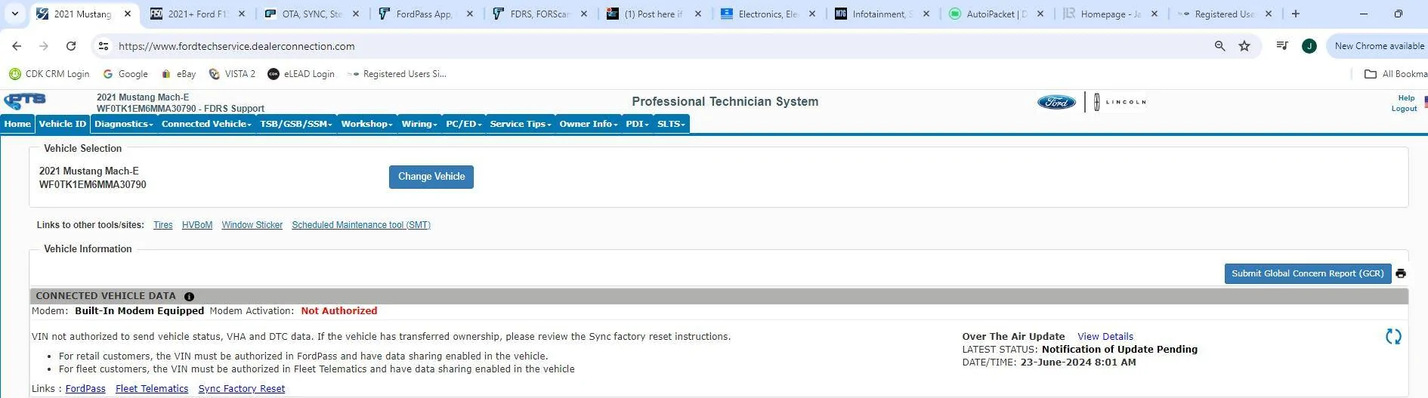
Task: Bookmark this page with star icon
Action: coord(1244,46)
